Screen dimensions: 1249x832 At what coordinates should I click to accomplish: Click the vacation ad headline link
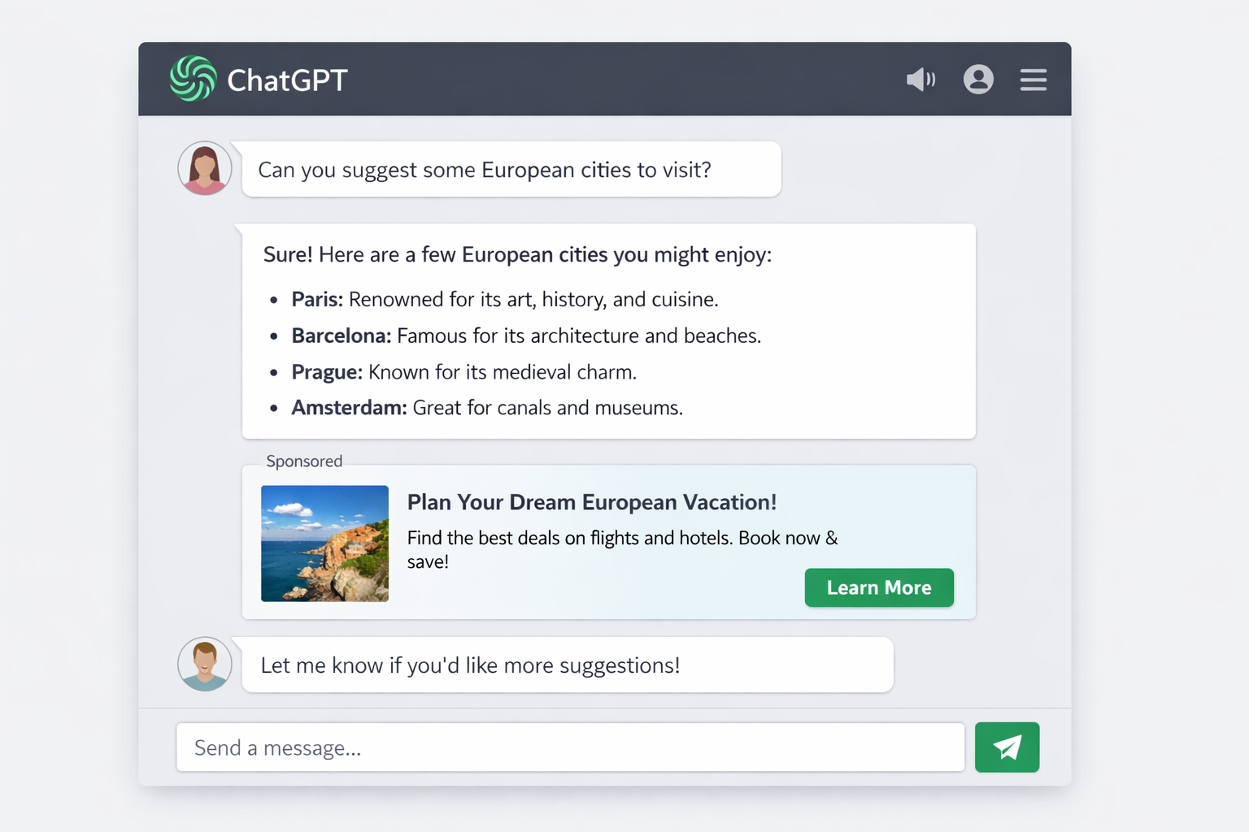[x=592, y=502]
